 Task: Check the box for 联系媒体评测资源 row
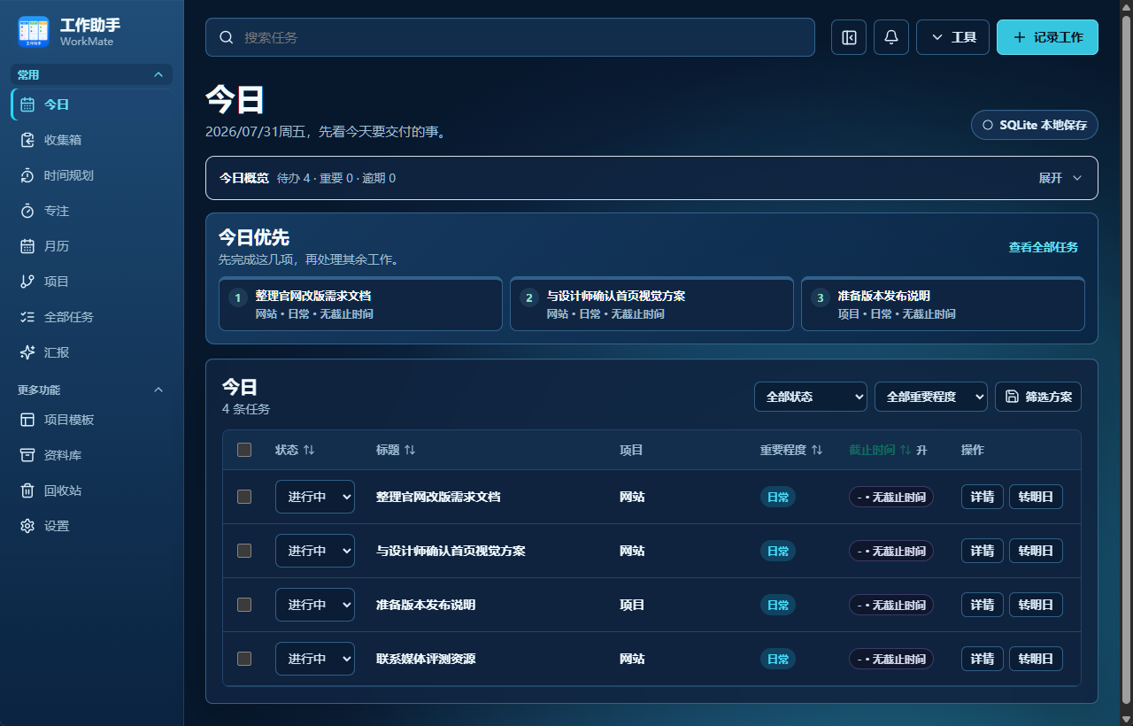click(x=244, y=659)
